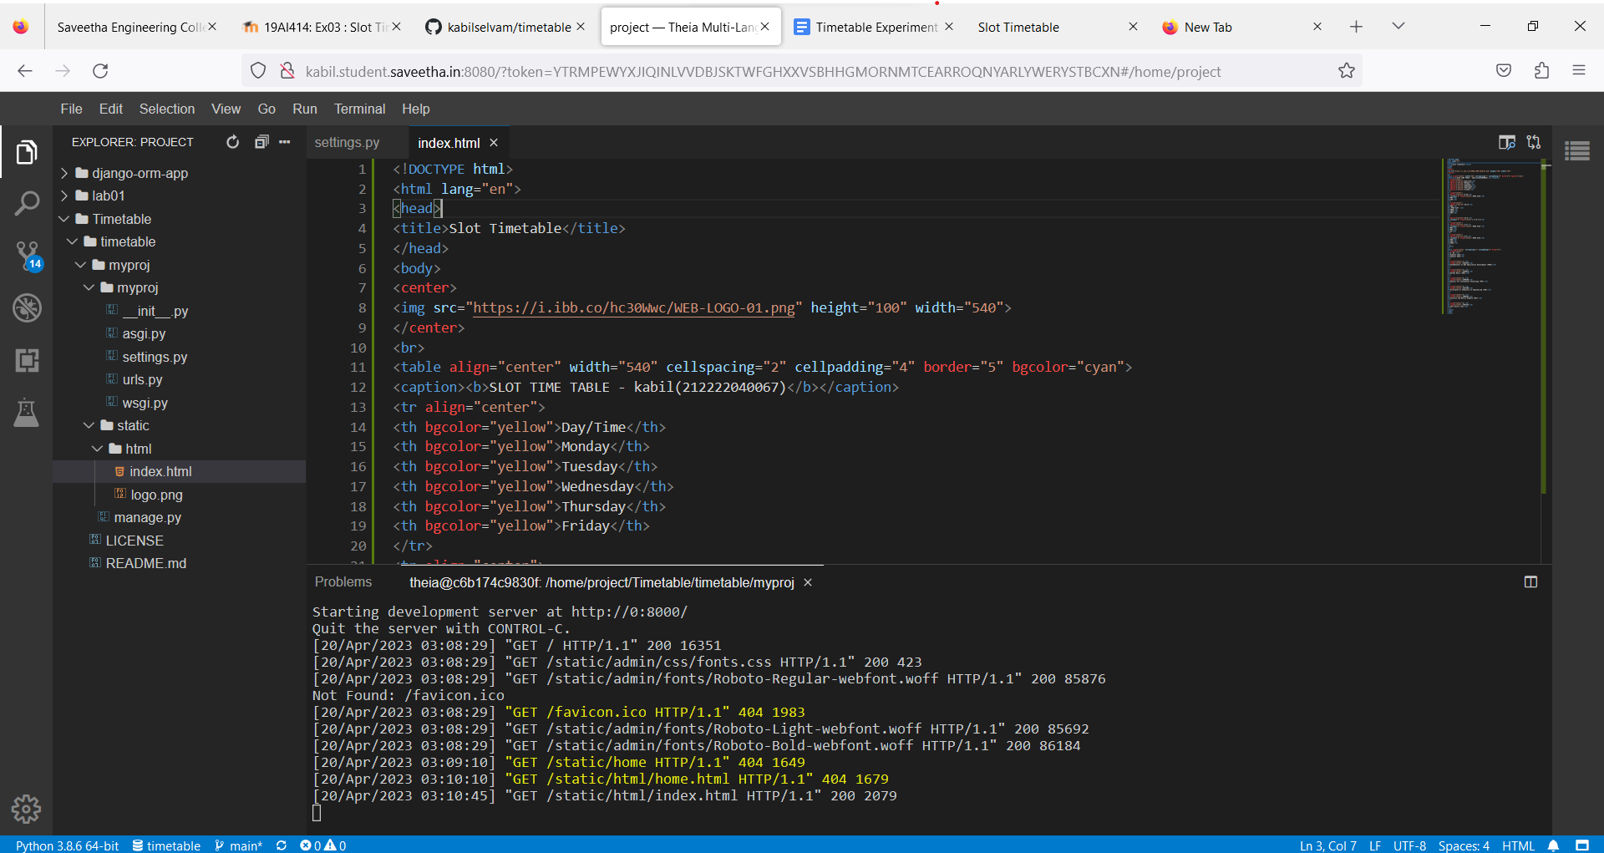1604x853 pixels.
Task: Click the browser address bar URL
Action: pos(763,71)
